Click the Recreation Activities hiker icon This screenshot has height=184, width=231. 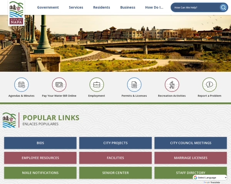tap(172, 84)
